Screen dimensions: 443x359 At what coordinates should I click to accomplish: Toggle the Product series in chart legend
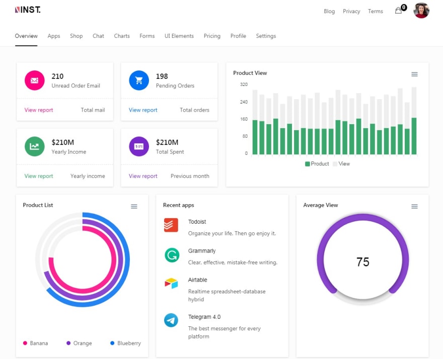(x=317, y=164)
